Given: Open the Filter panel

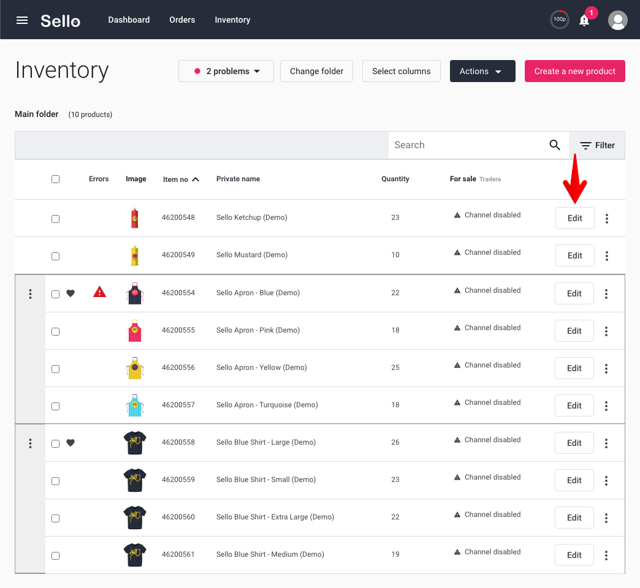Looking at the screenshot, I should [x=597, y=145].
